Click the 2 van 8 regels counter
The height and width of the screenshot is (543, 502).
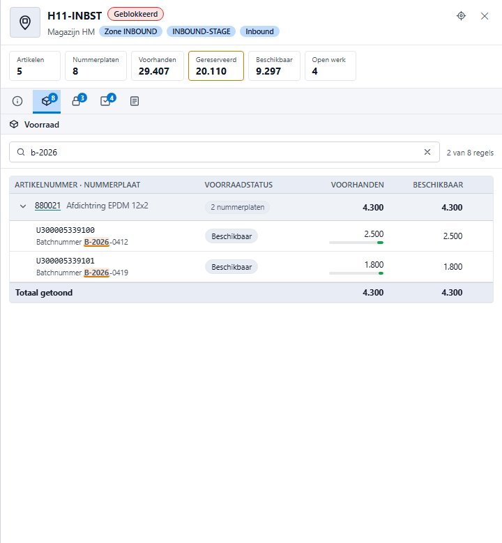click(x=470, y=153)
